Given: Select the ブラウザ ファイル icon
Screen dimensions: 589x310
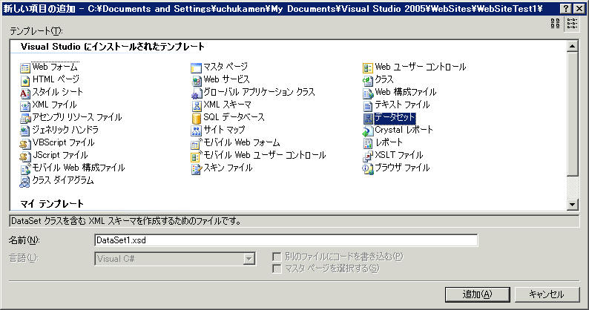Looking at the screenshot, I should (x=367, y=168).
